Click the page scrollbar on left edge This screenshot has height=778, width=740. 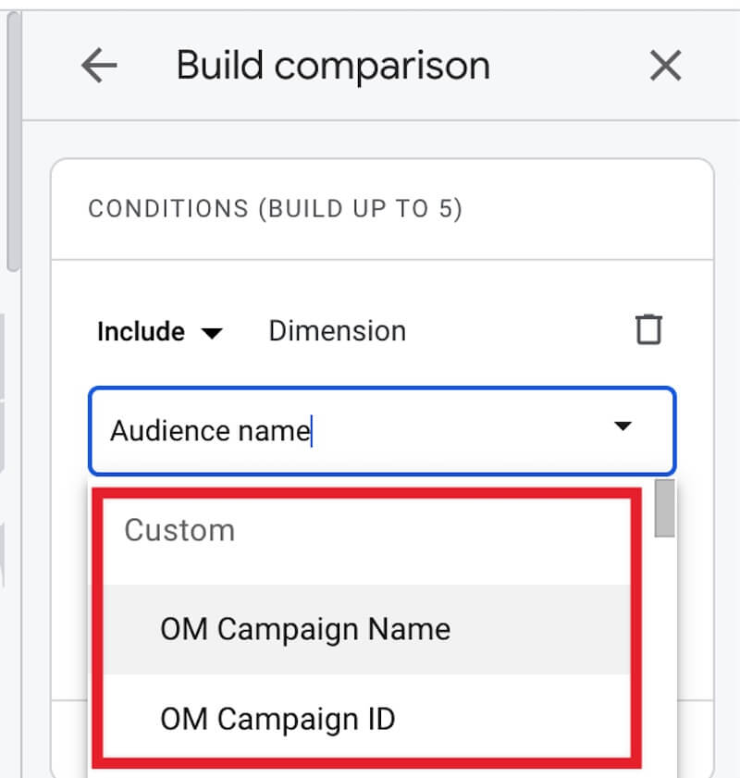(13, 139)
